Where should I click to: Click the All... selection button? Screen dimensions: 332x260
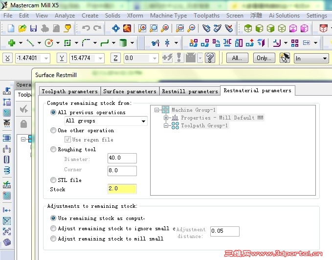(x=237, y=58)
